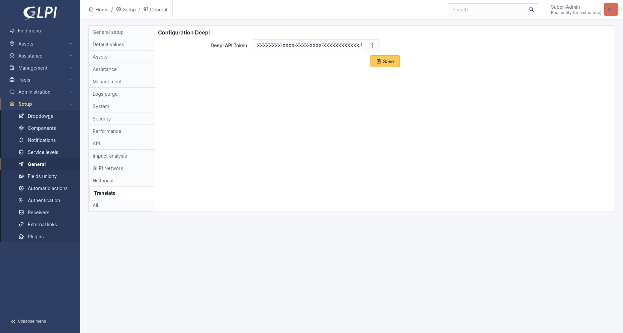Open the Logs purge tab
The image size is (623, 333).
[x=105, y=94]
